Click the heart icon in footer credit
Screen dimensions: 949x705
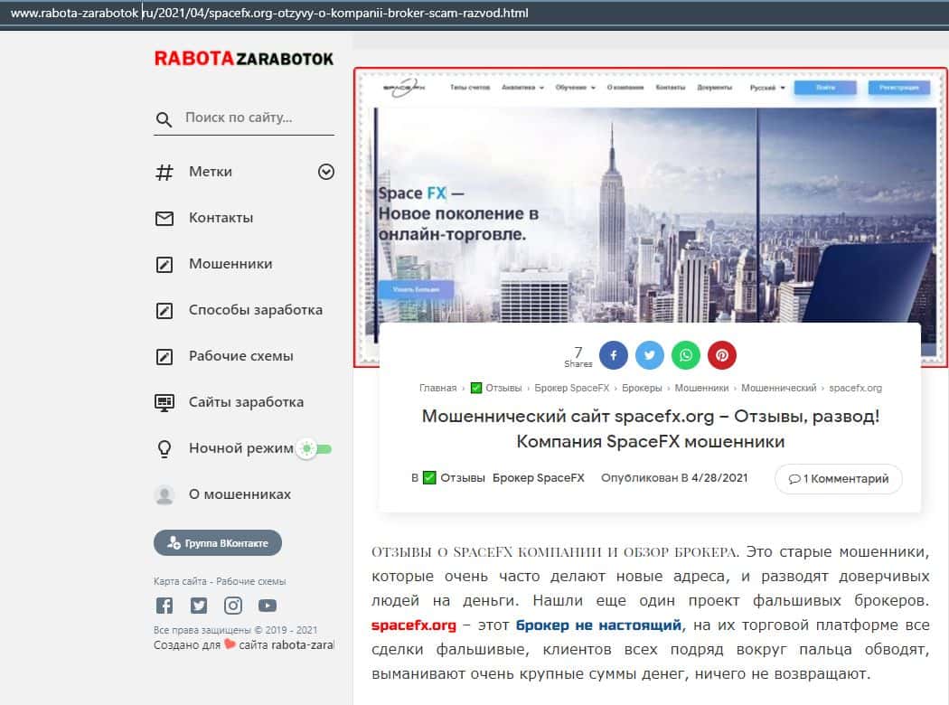(230, 644)
